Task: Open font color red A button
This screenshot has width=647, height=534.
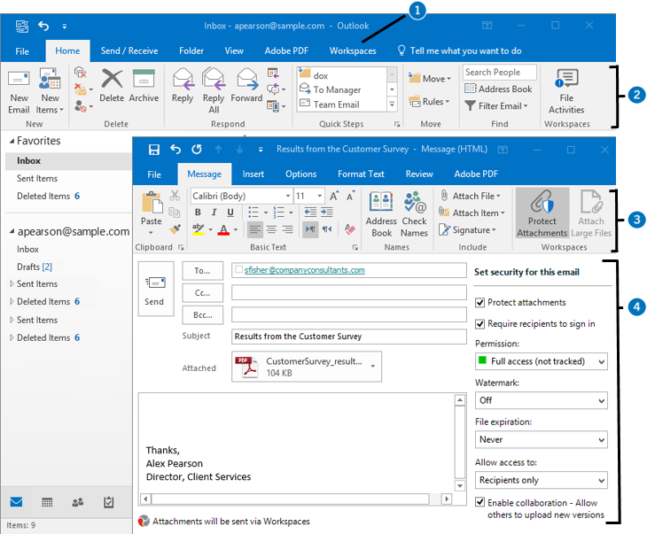Action: pos(223,229)
